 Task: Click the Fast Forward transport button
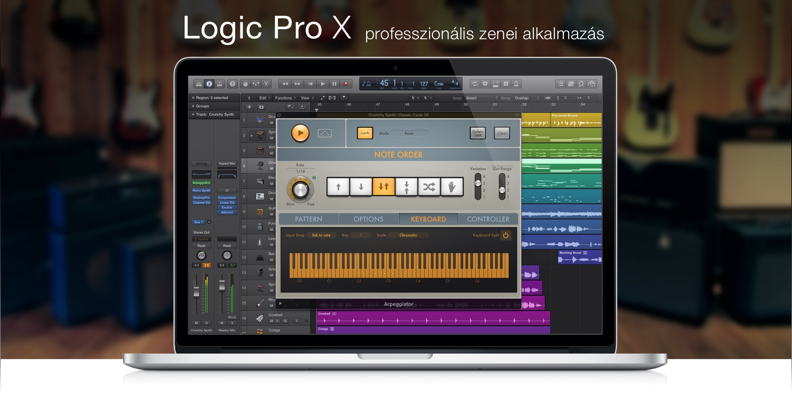coord(297,84)
